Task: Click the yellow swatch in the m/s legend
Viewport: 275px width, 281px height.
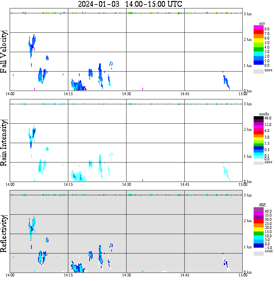Action: pyautogui.click(x=258, y=40)
